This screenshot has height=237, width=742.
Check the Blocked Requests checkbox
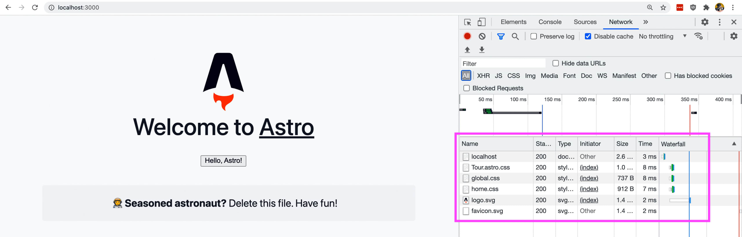(x=466, y=88)
